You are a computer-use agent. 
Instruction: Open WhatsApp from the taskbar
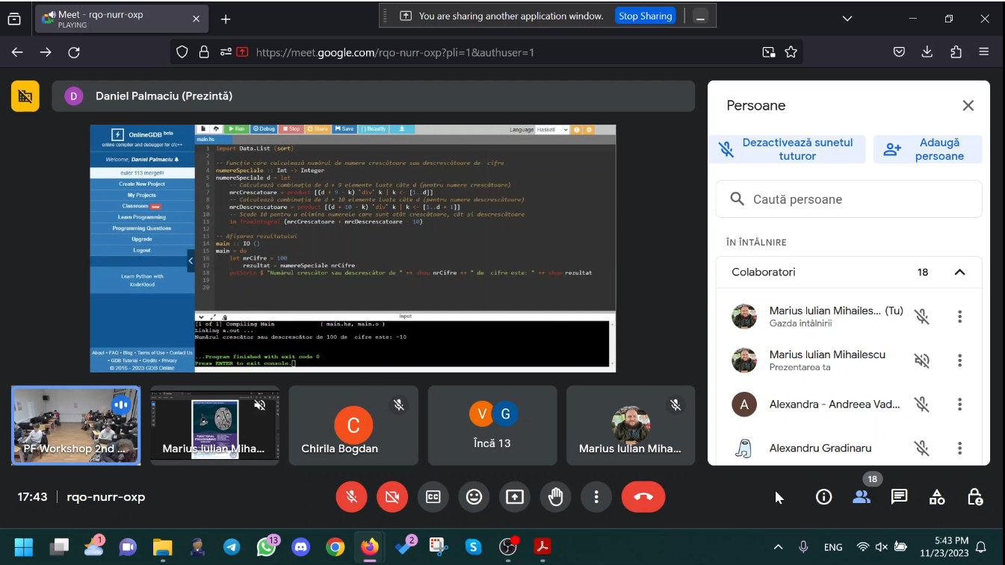(267, 547)
